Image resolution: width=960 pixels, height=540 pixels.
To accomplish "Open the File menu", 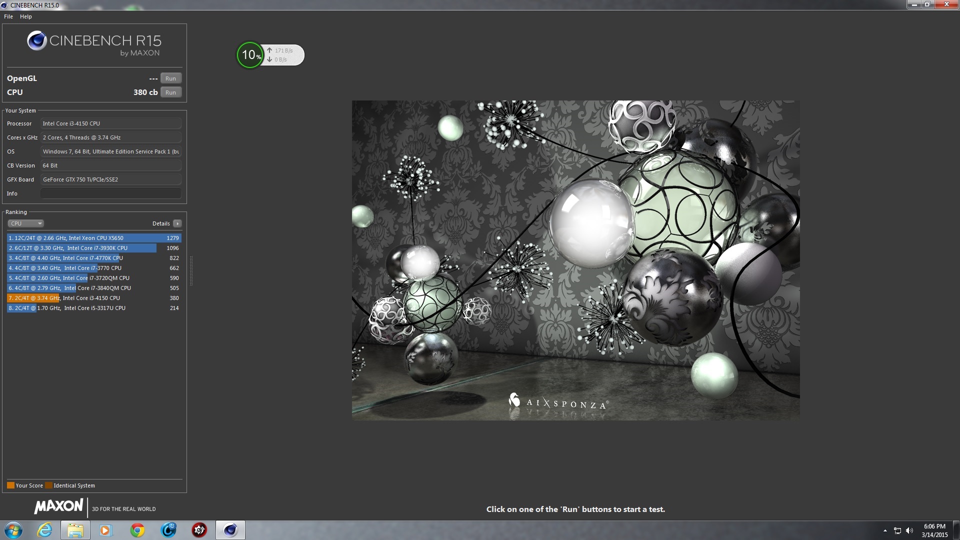I will (8, 16).
